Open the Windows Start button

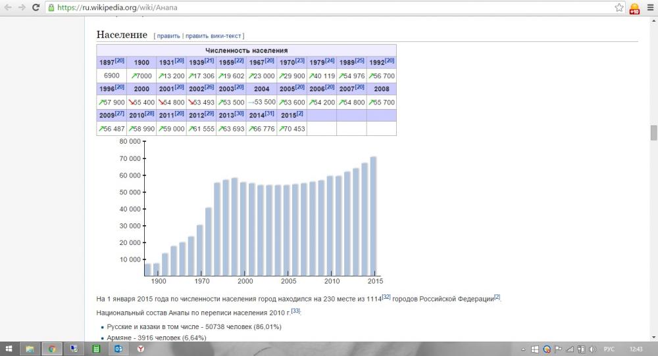tap(9, 349)
